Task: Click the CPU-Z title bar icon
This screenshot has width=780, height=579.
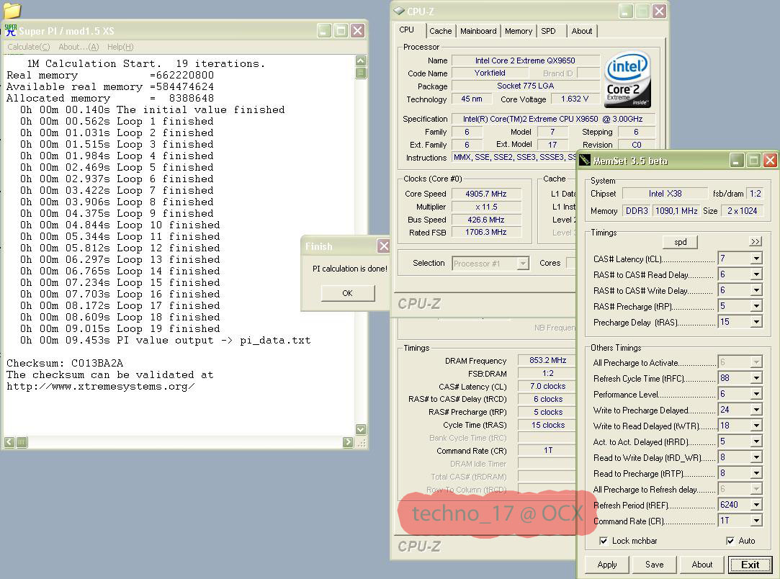Action: 399,11
